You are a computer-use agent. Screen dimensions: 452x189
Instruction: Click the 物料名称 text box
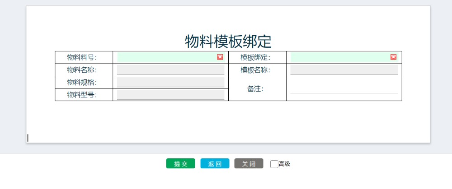click(170, 70)
